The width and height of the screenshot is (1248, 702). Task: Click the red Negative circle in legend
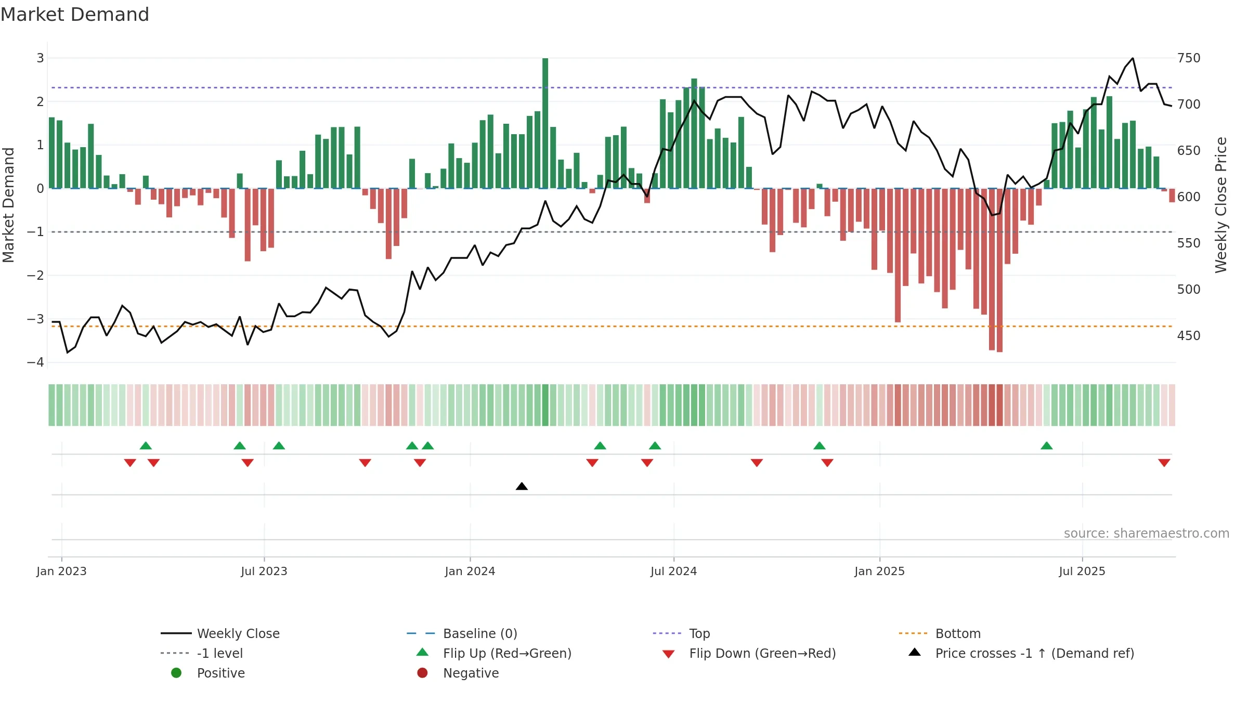click(x=423, y=673)
